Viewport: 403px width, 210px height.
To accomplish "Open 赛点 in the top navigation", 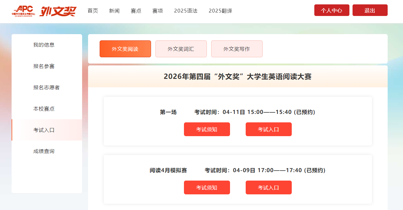I will 136,11.
